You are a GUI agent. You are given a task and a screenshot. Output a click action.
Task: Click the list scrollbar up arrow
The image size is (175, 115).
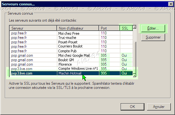[135, 27]
